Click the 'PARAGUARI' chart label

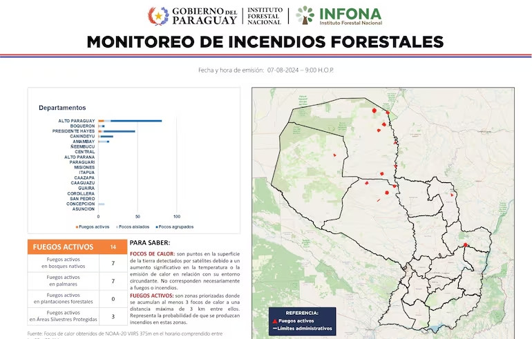(x=82, y=162)
